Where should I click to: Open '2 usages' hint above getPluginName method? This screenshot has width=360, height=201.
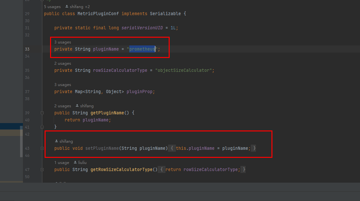(x=63, y=106)
